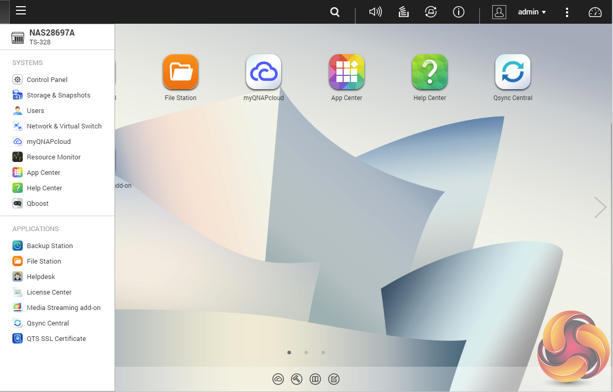Go to next desktop page arrow
This screenshot has height=392, width=613.
pos(600,207)
